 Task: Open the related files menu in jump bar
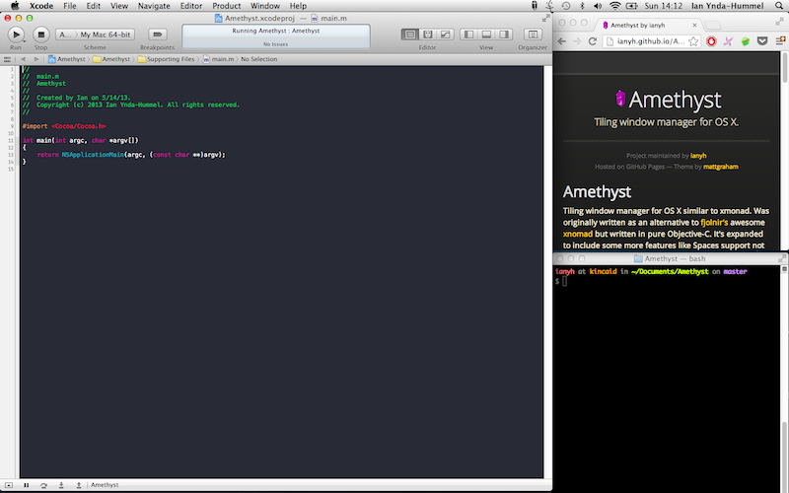[7, 59]
